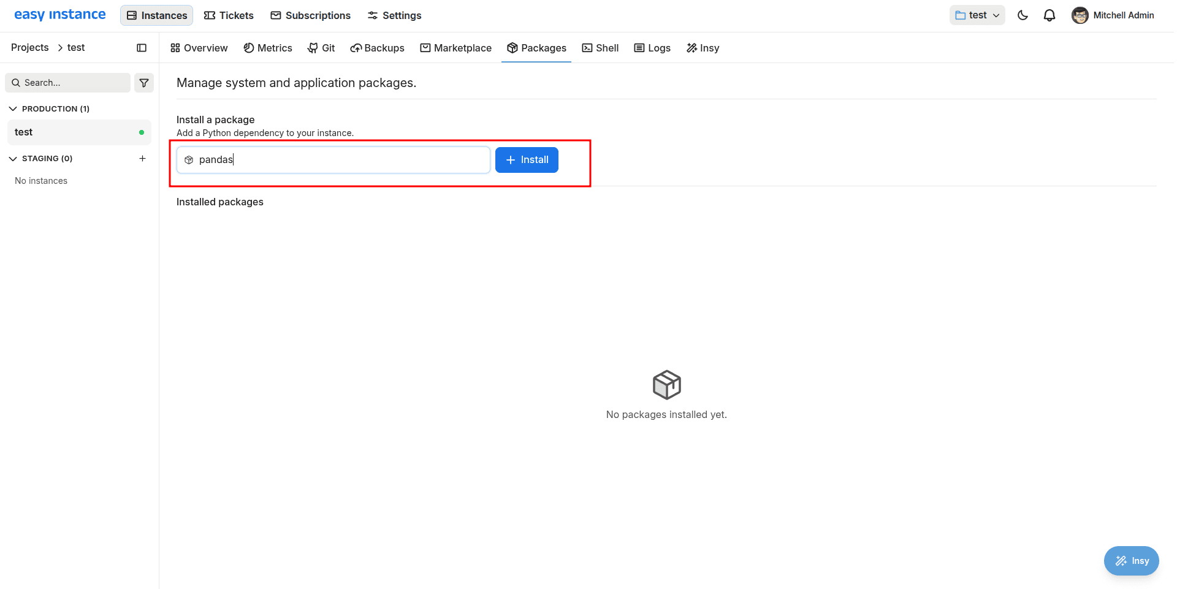Focus the sidebar Search field
The image size is (1177, 589).
(67, 83)
